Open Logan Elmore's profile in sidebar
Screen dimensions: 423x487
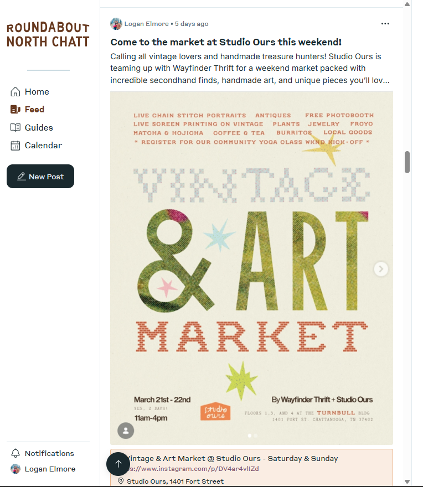[x=49, y=469]
